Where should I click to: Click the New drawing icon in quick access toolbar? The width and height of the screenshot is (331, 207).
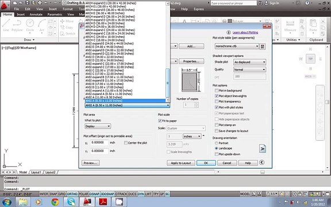tap(14, 3)
